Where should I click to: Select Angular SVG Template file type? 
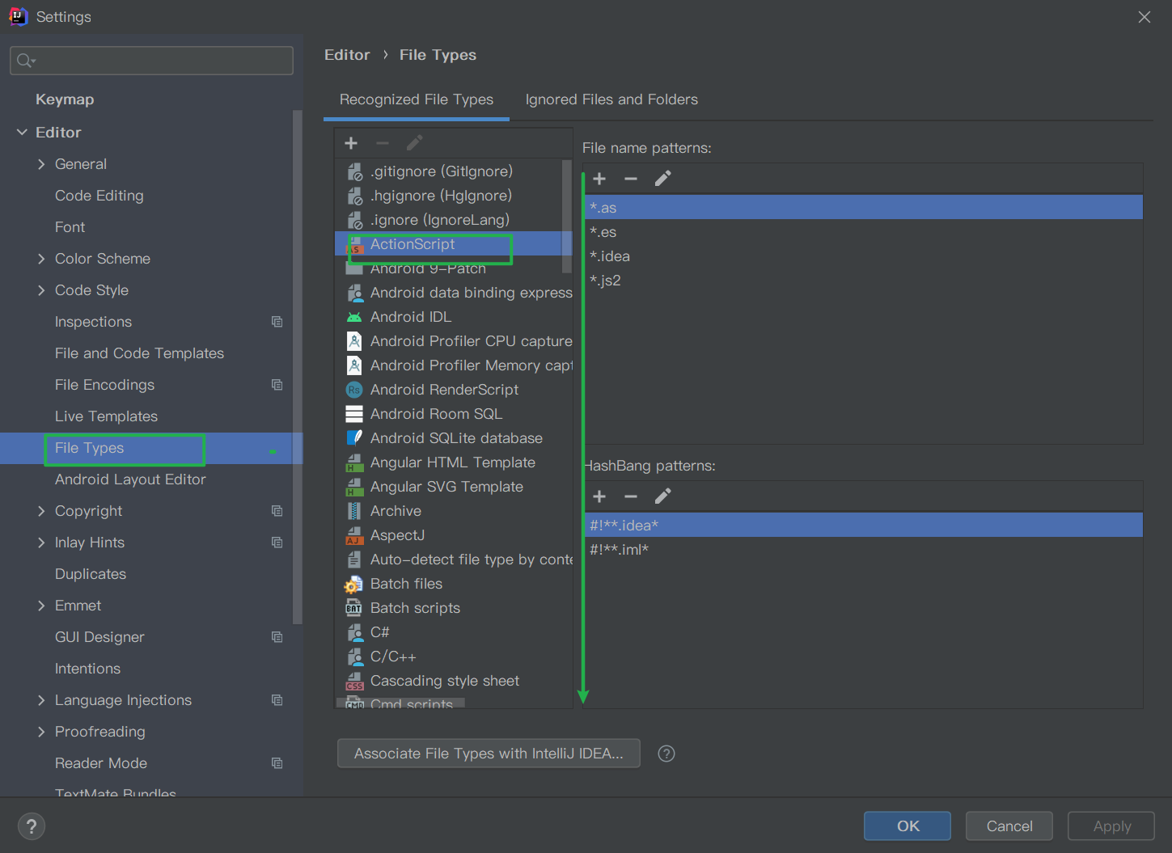point(454,487)
